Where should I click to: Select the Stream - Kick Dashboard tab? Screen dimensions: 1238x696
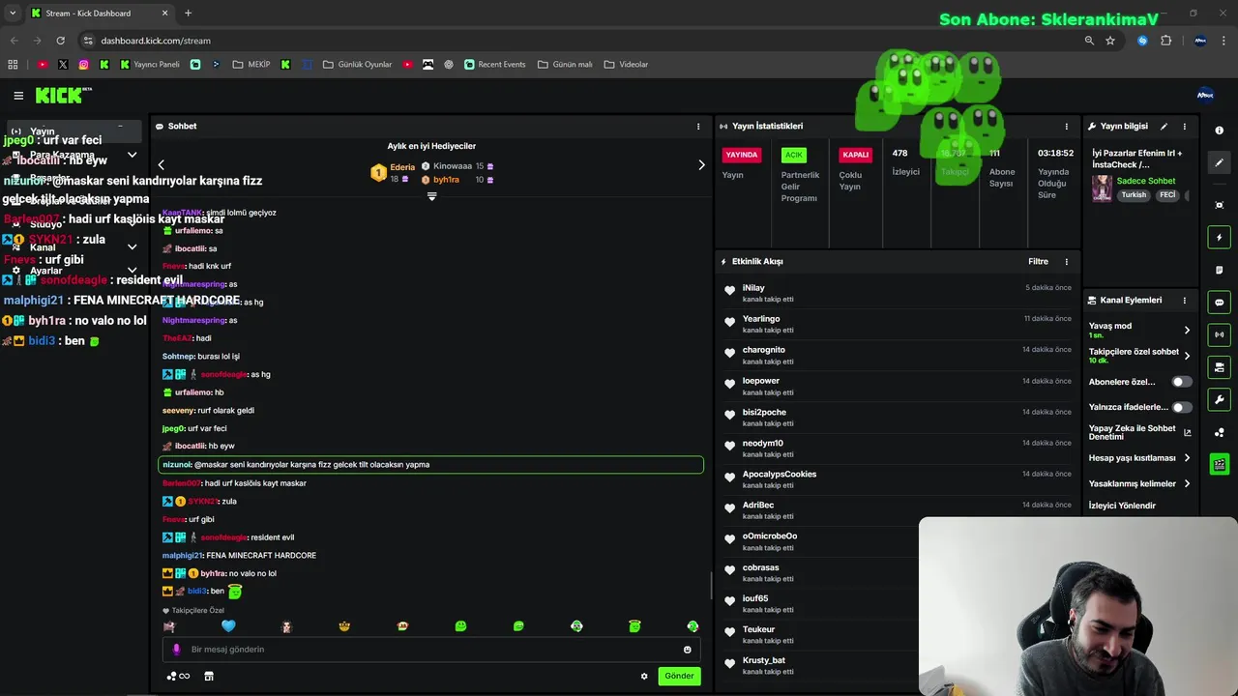coord(100,14)
